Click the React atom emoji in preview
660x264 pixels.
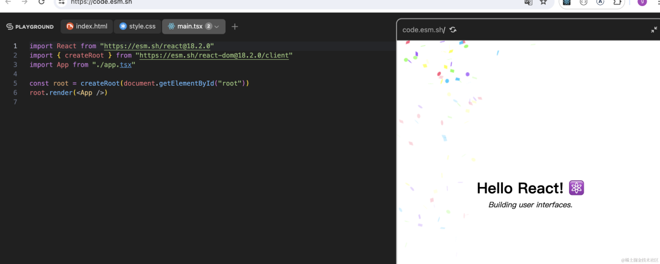pyautogui.click(x=576, y=188)
